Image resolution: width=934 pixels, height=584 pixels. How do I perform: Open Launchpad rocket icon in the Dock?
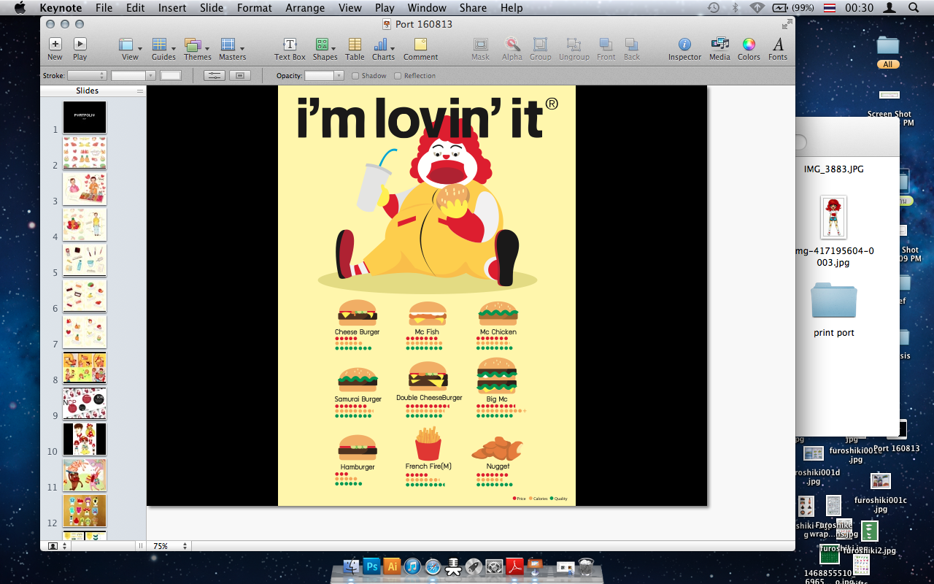[474, 566]
